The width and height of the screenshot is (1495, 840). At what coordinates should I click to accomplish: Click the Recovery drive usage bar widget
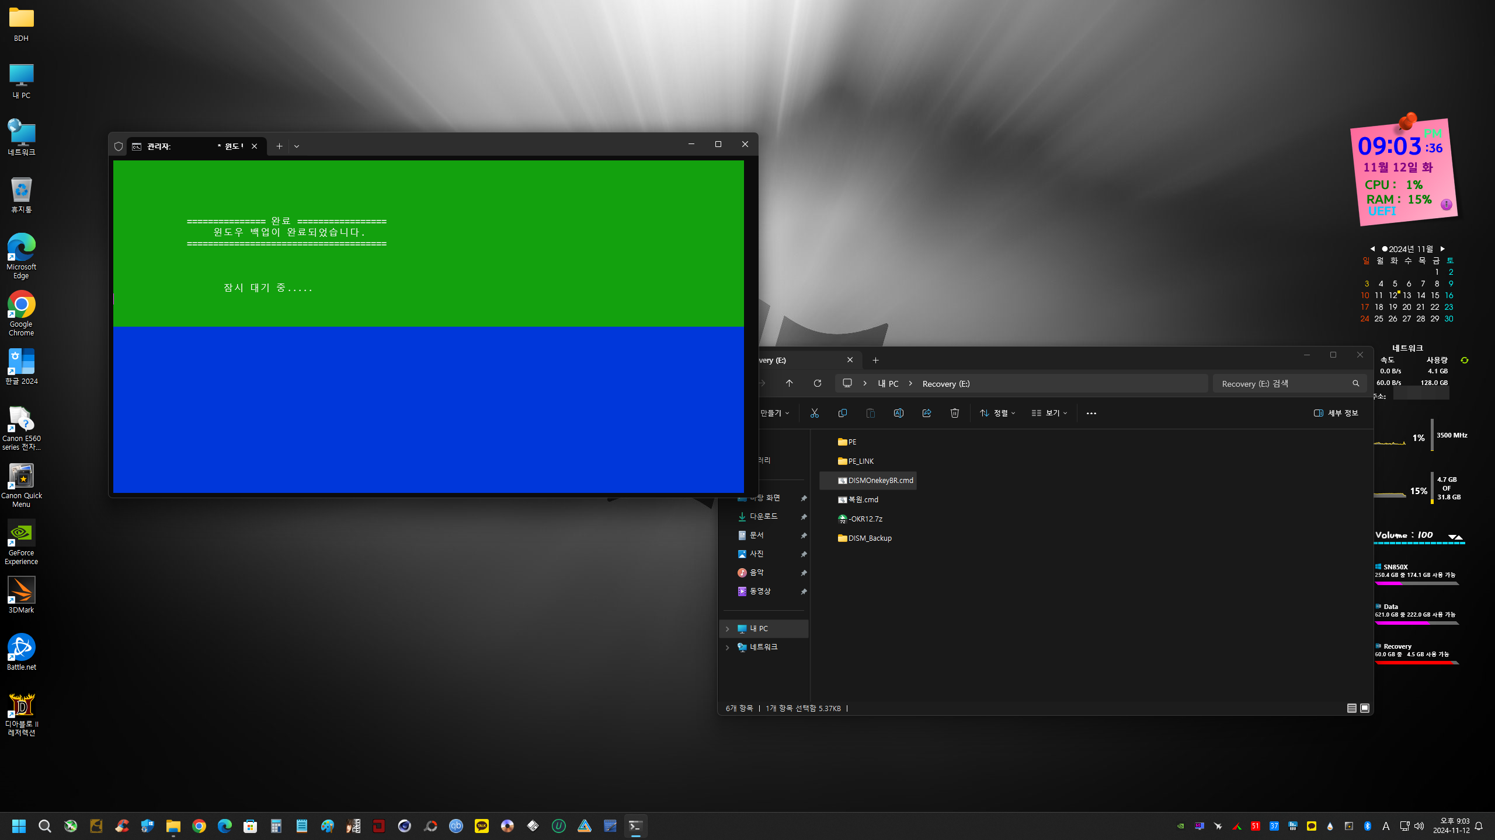pyautogui.click(x=1417, y=663)
